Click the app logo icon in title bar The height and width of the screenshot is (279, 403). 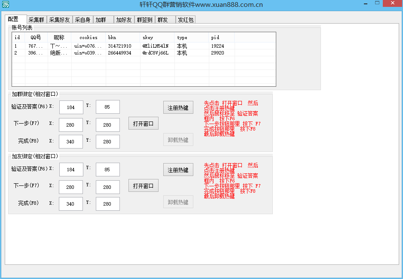(5, 4)
